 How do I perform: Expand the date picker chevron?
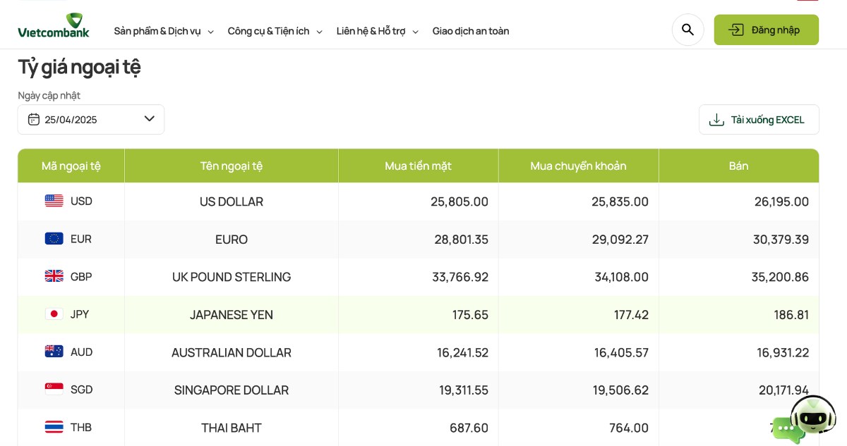point(150,119)
